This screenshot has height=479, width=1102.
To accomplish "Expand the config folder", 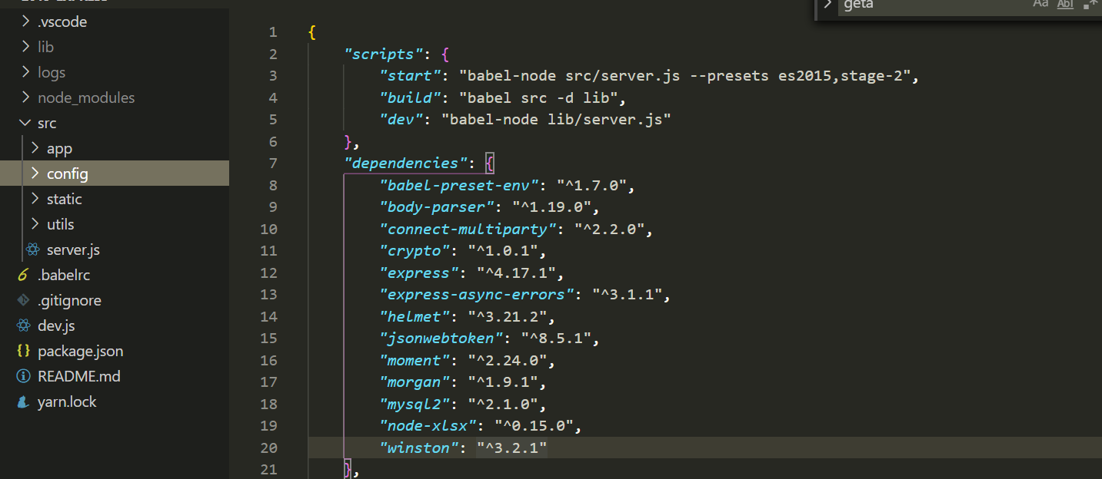I will tap(35, 173).
